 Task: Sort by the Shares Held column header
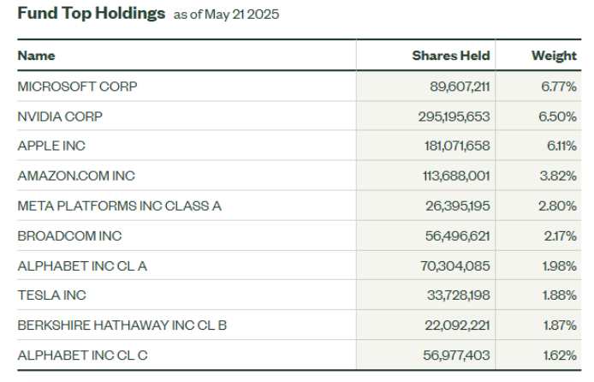coord(450,56)
